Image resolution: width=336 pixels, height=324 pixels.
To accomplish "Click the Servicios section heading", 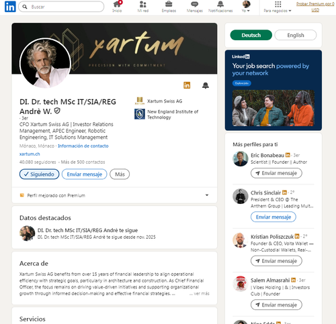I will [x=32, y=319].
